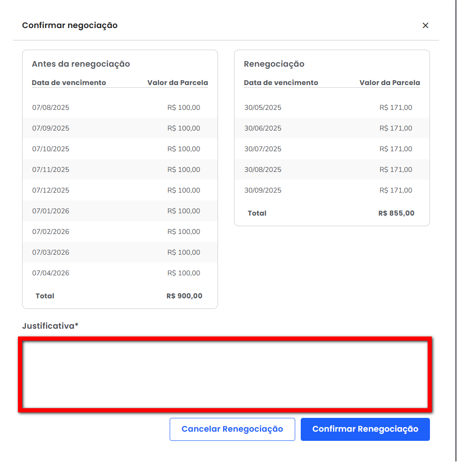Select the 07/08/2025 installment row
Screen dimensions: 458x462
coord(120,108)
